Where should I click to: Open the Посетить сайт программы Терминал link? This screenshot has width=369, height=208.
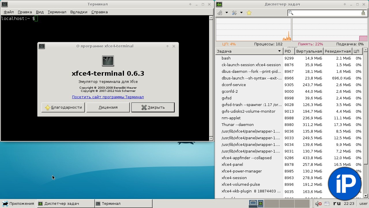[108, 97]
